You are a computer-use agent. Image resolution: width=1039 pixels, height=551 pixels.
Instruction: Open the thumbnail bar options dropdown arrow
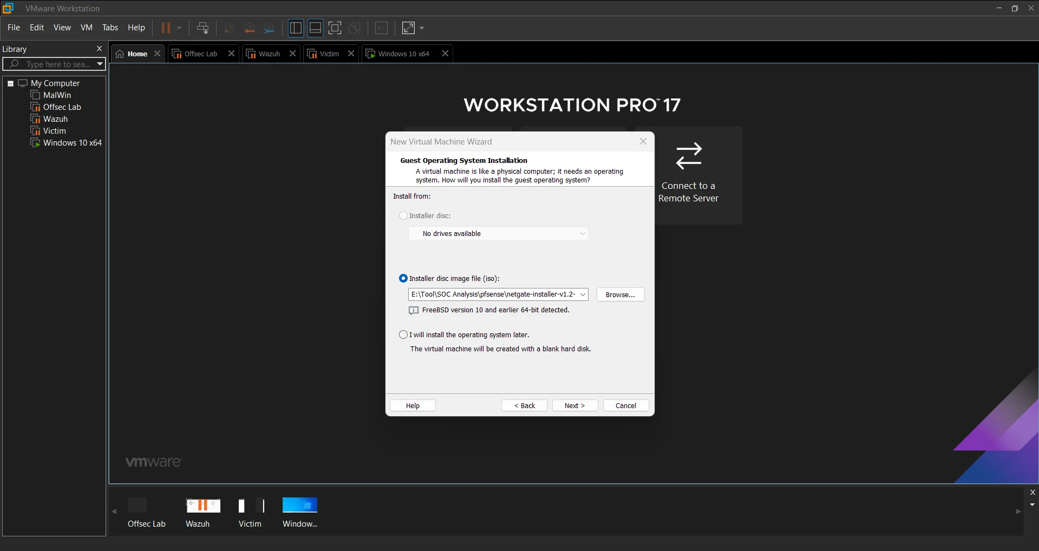tap(1033, 504)
